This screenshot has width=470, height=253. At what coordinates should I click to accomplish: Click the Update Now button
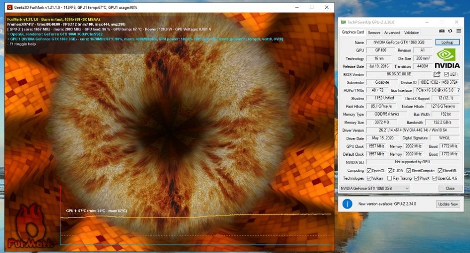click(448, 204)
